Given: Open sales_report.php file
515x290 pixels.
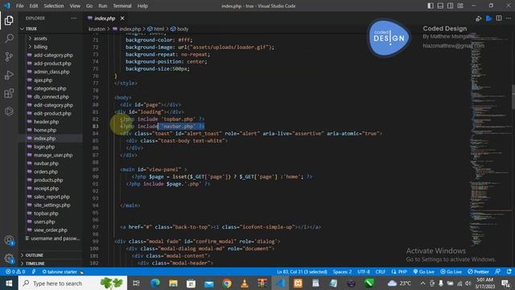Looking at the screenshot, I should tap(51, 197).
